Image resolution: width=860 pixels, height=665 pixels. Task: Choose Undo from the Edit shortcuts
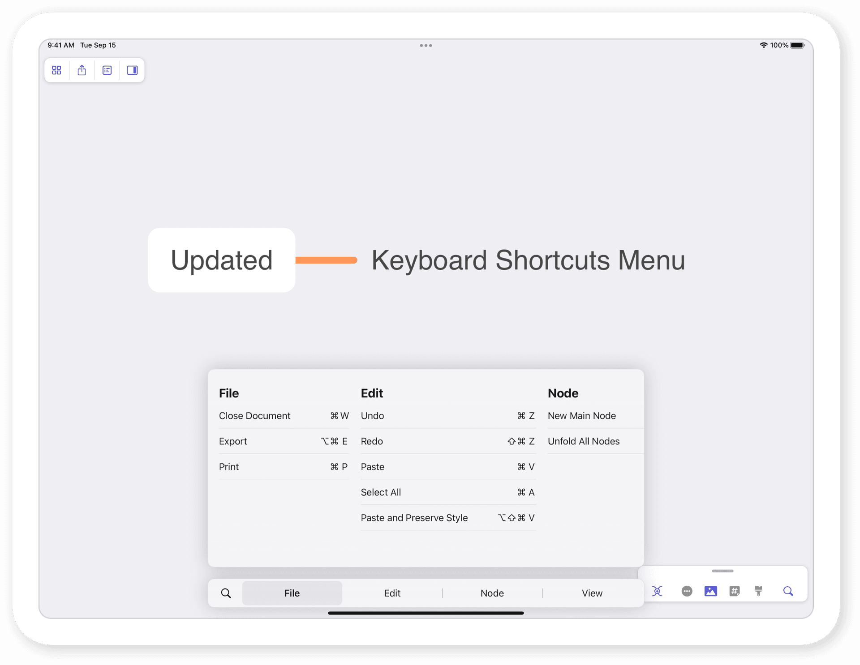(372, 416)
